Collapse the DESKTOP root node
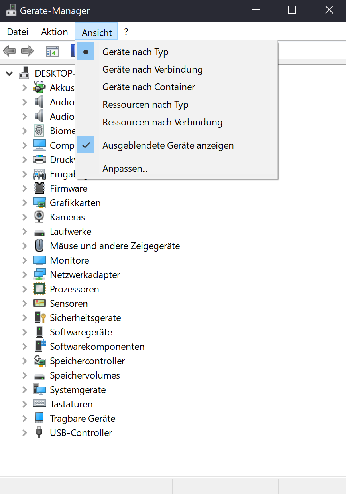This screenshot has height=494, width=346. (10, 73)
